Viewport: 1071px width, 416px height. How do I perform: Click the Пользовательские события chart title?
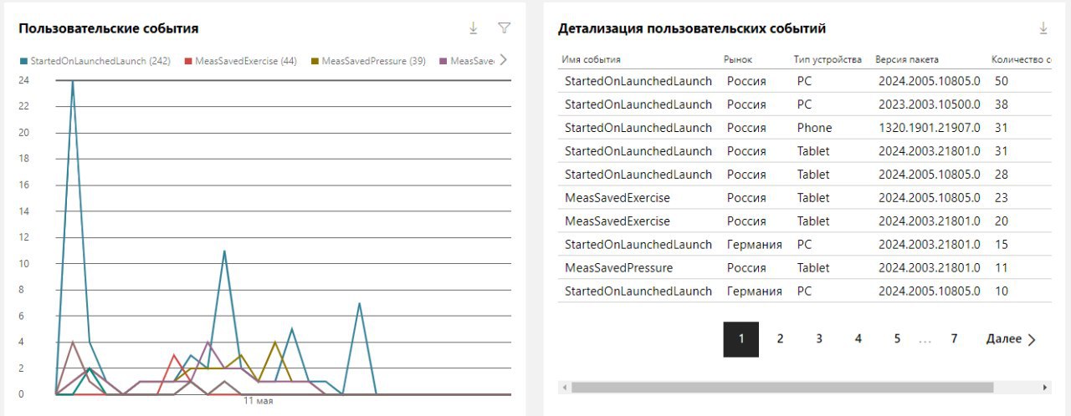[109, 28]
